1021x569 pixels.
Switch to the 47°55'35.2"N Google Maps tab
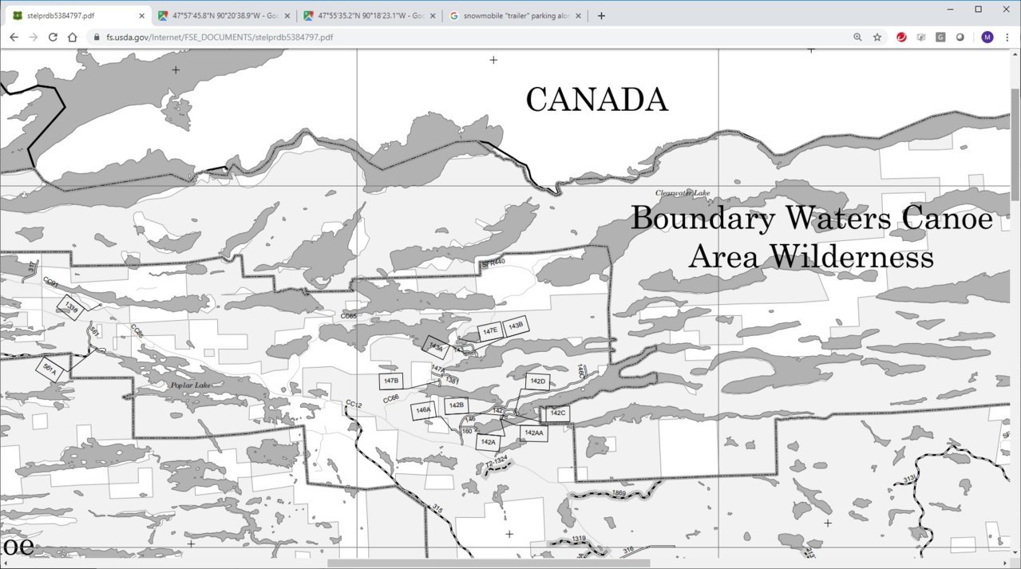370,15
